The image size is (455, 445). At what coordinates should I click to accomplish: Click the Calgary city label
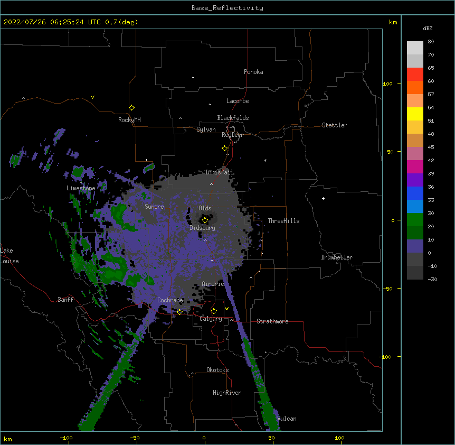[x=211, y=319]
